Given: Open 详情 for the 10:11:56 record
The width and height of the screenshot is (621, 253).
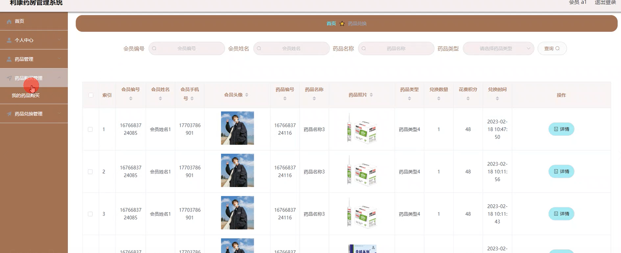Looking at the screenshot, I should click(x=561, y=171).
